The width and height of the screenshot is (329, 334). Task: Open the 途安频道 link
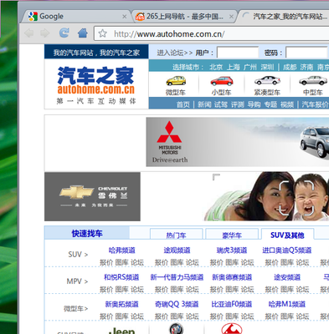point(287,277)
